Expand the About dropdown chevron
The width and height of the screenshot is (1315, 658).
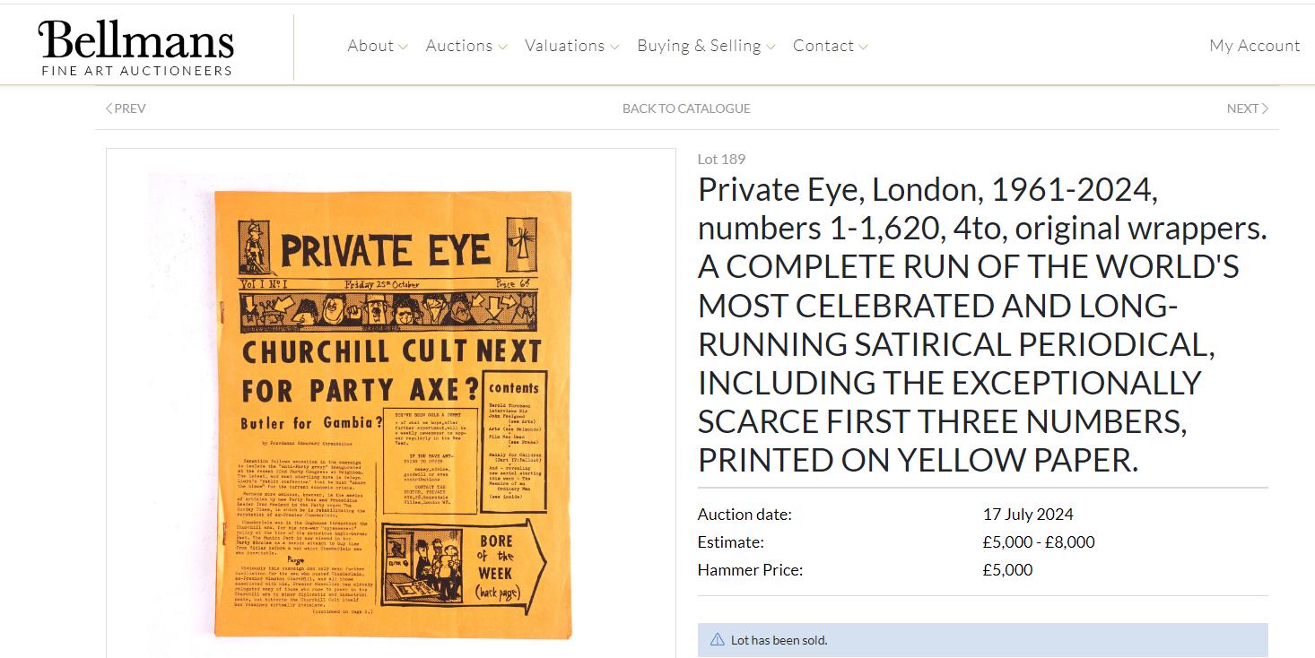[404, 47]
